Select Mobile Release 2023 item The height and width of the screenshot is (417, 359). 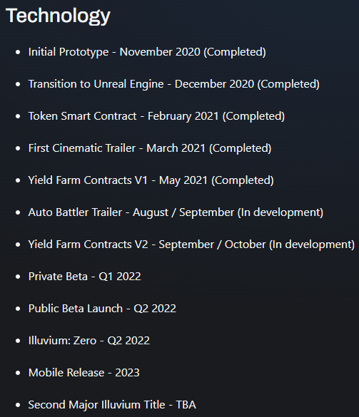click(x=84, y=373)
